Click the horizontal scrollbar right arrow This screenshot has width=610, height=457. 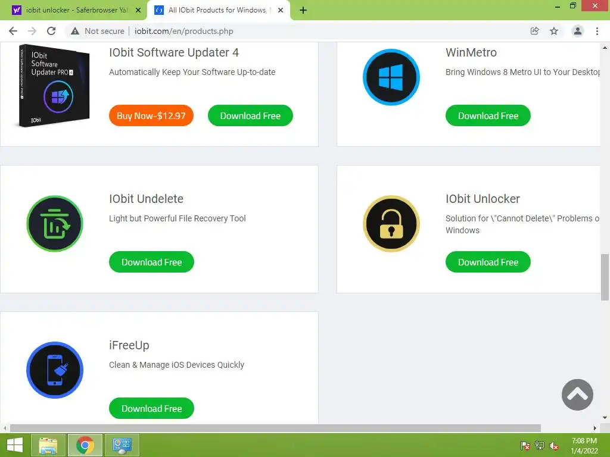[x=595, y=428]
